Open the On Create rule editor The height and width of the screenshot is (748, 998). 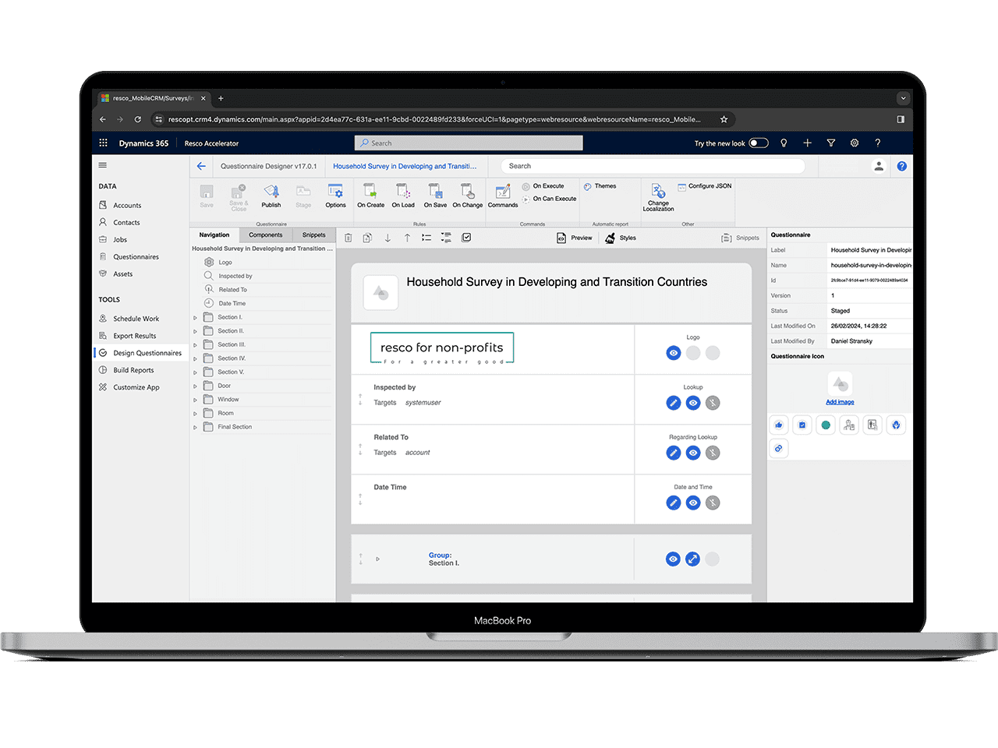[x=370, y=196]
